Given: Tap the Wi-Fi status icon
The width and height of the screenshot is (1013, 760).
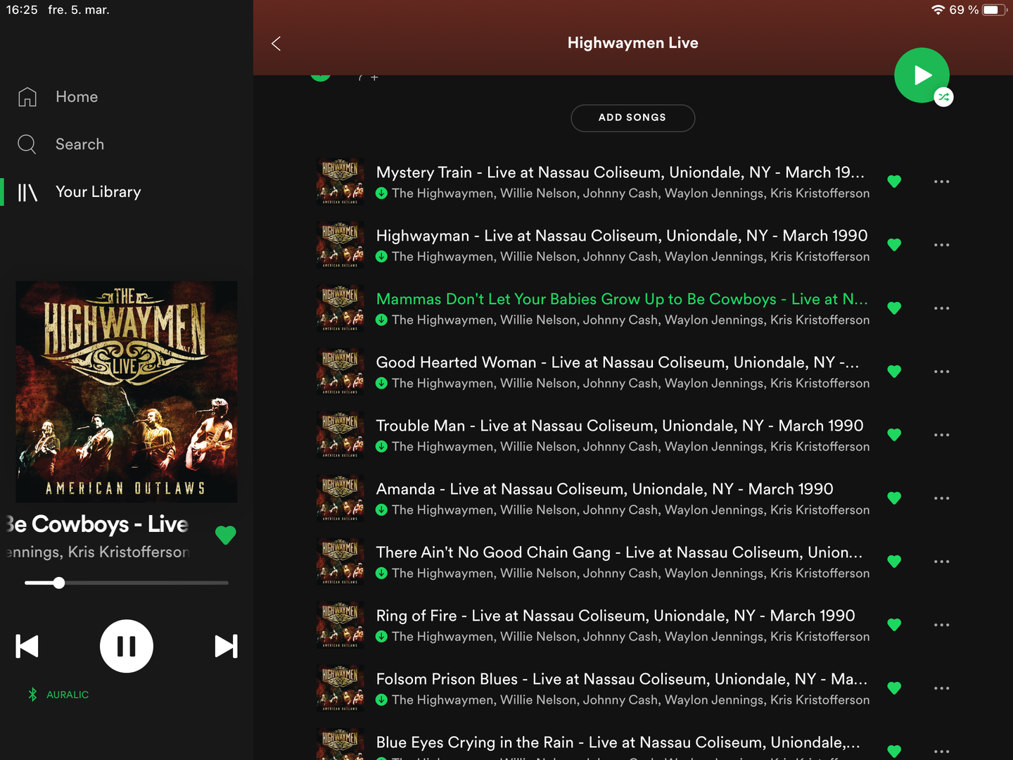Looking at the screenshot, I should pyautogui.click(x=938, y=10).
